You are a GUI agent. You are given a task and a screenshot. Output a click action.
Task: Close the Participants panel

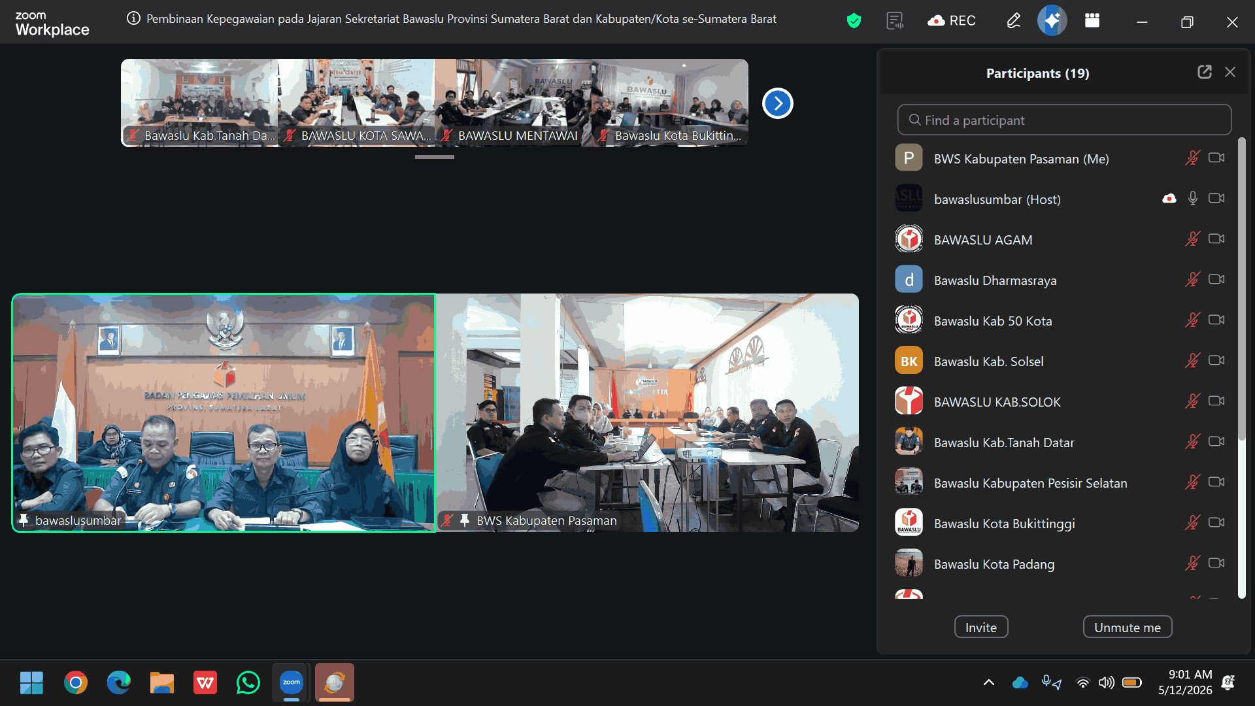point(1230,73)
